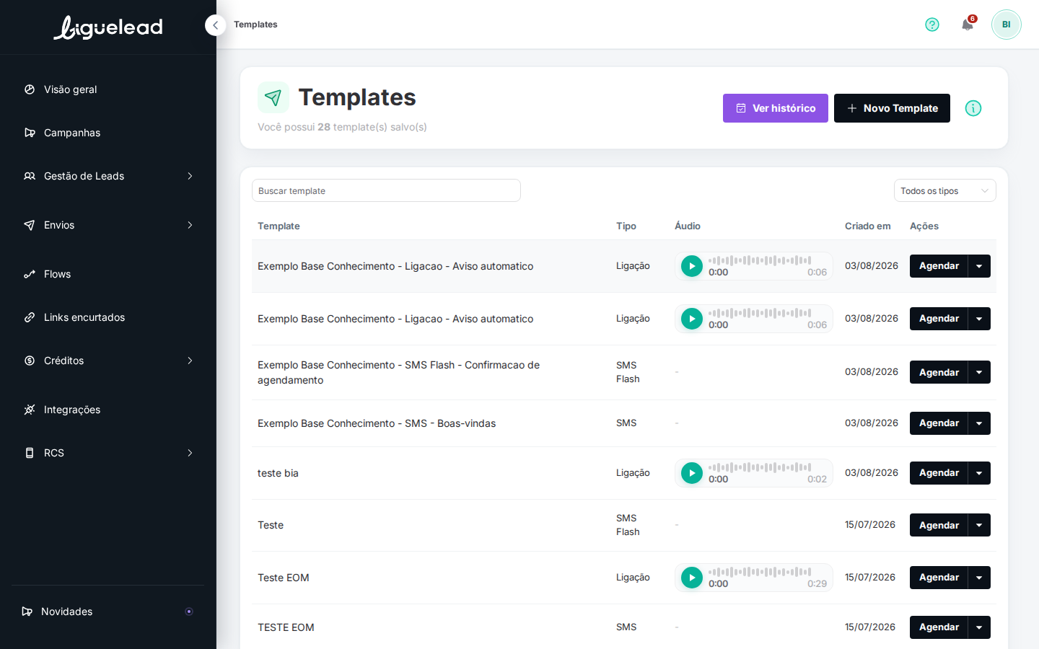1039x649 pixels.
Task: Click Agendar for SMS Flash Confirmacao row
Action: (939, 372)
